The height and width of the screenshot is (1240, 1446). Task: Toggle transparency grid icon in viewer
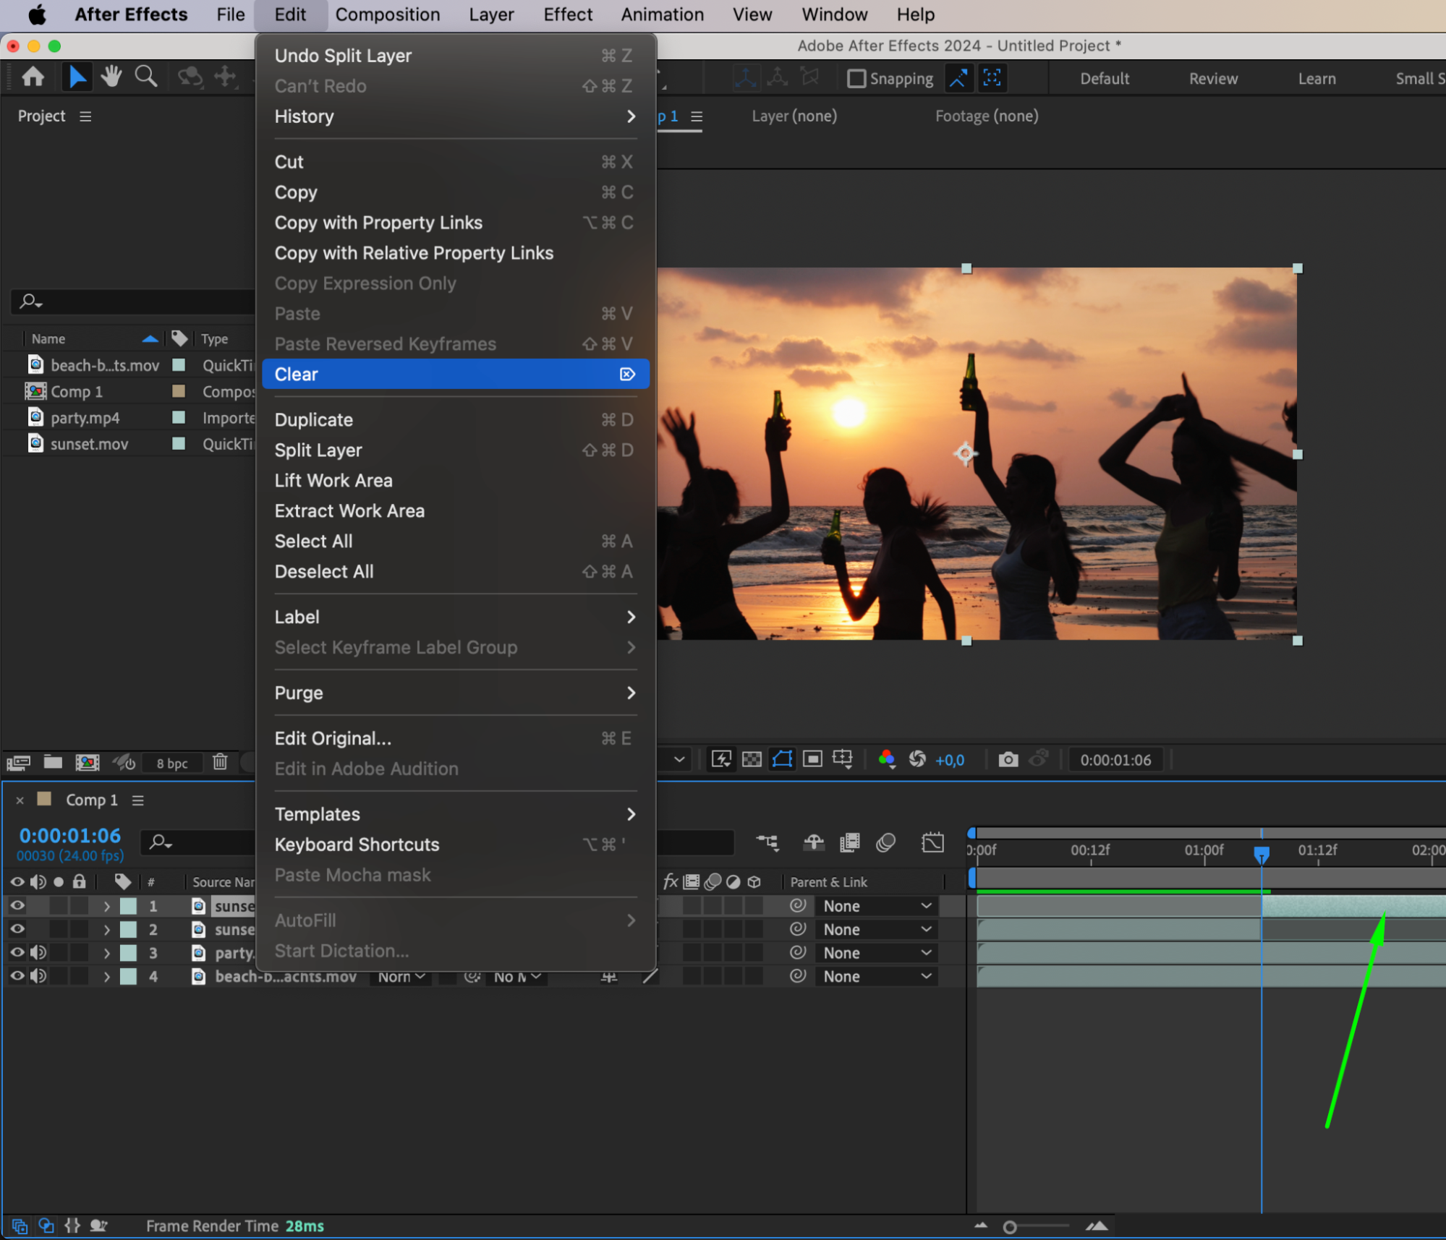point(752,759)
